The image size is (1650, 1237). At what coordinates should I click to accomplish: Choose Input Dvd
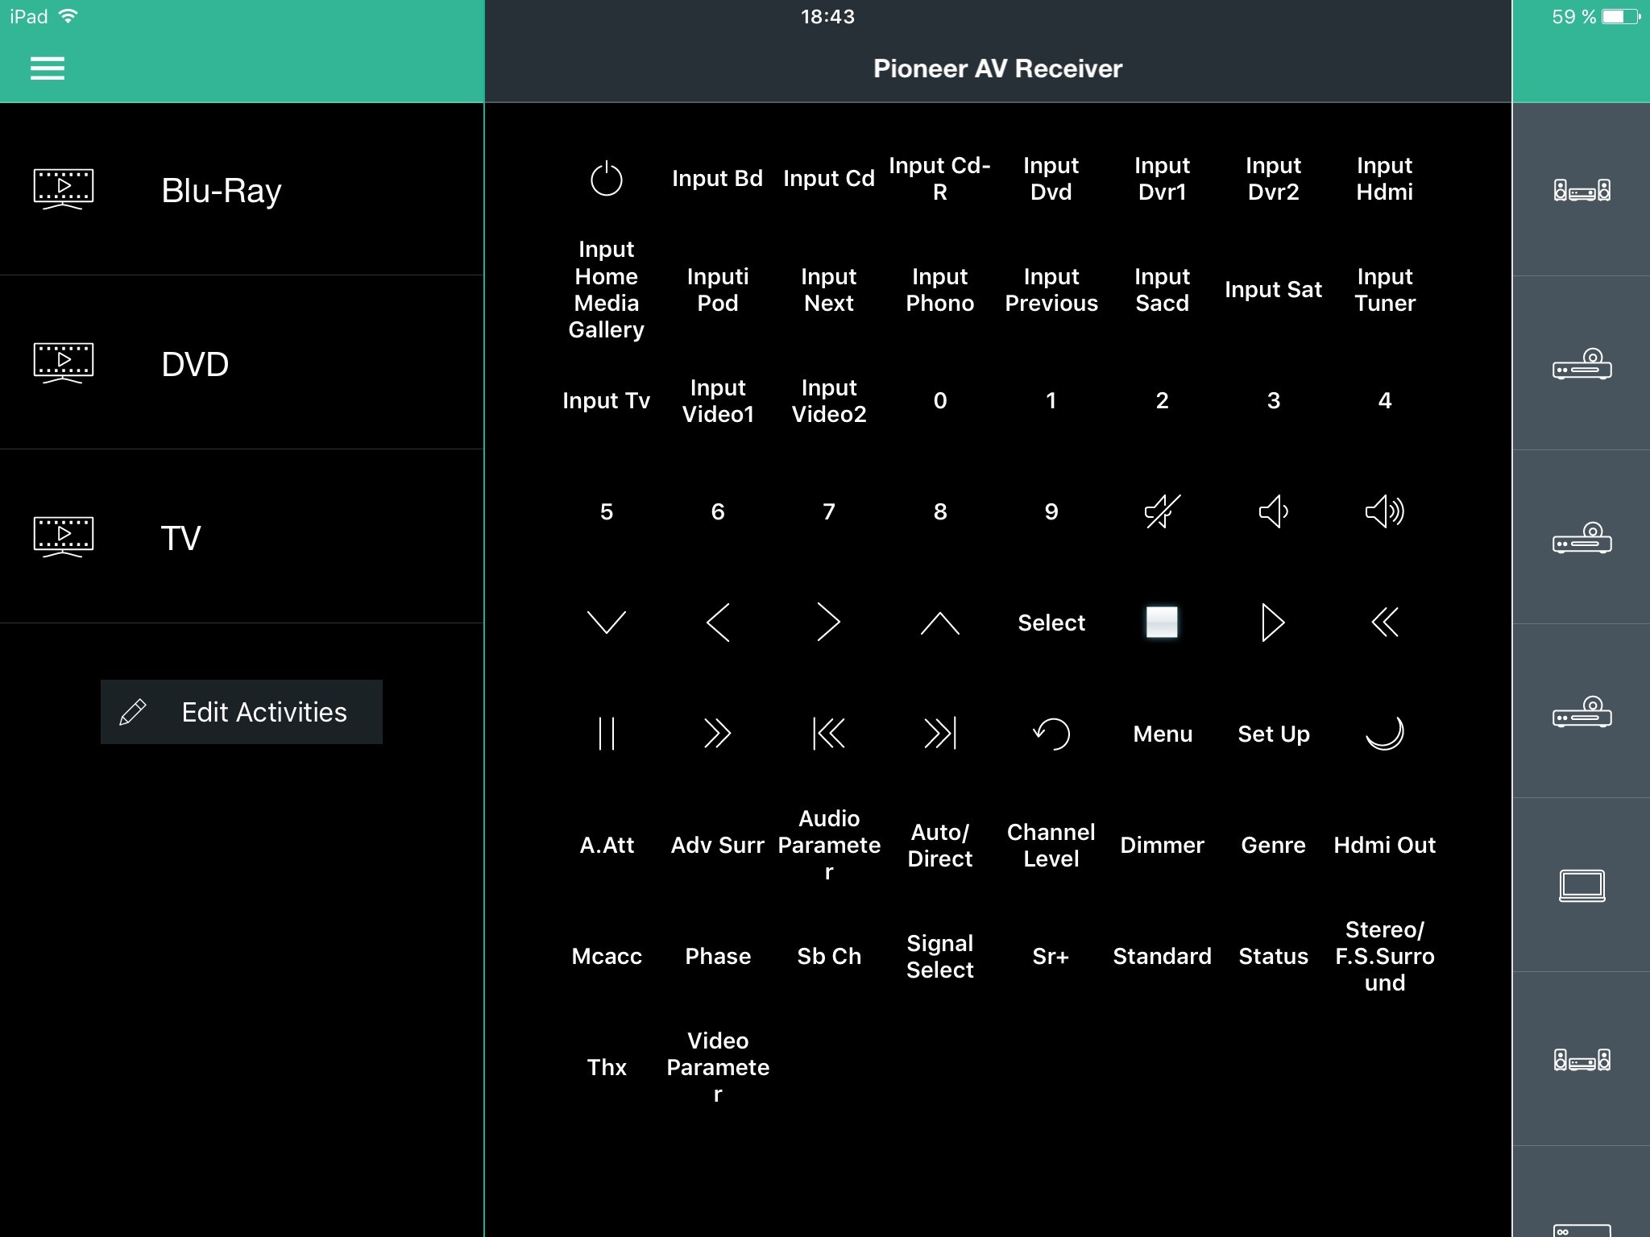pyautogui.click(x=1051, y=179)
